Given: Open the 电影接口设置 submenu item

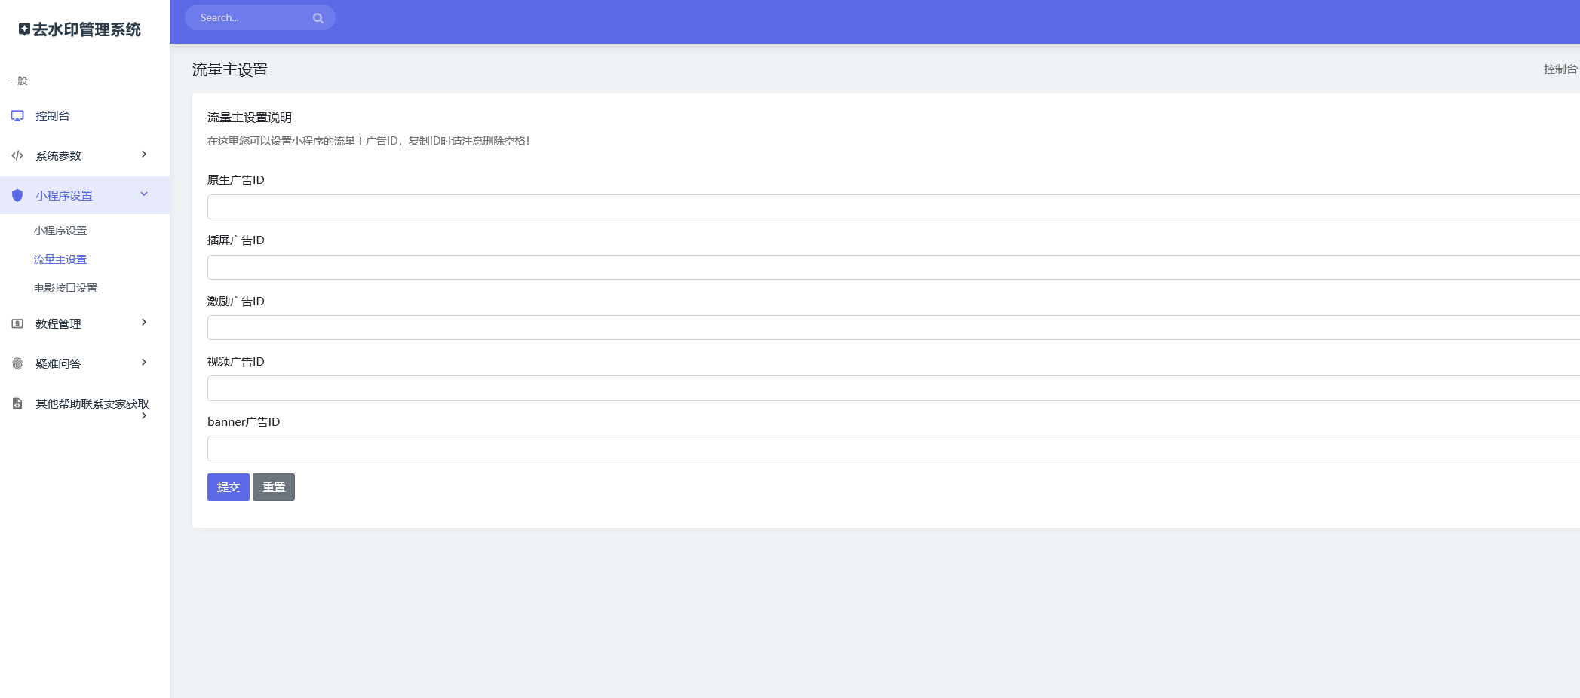Looking at the screenshot, I should point(66,288).
